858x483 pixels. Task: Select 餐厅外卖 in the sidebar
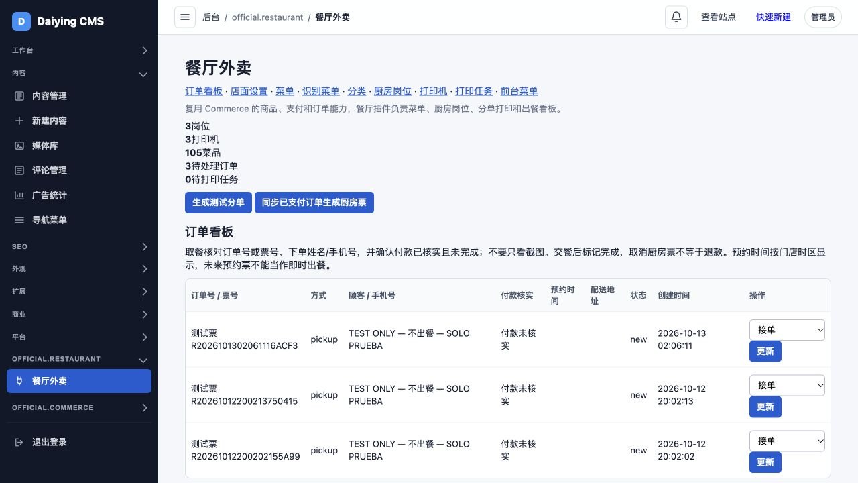(x=79, y=381)
